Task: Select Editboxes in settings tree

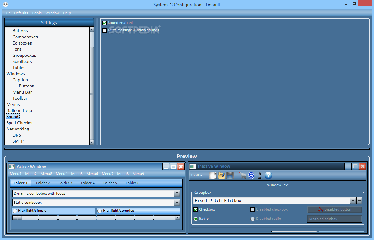Action: tap(22, 43)
